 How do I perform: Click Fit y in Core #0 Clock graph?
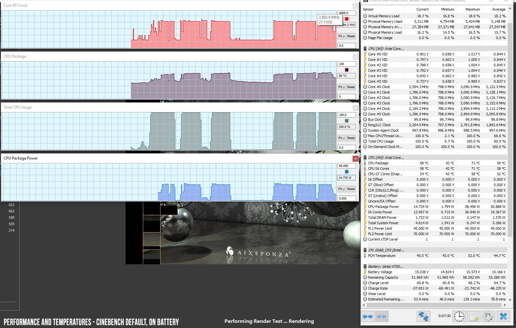pos(341,36)
